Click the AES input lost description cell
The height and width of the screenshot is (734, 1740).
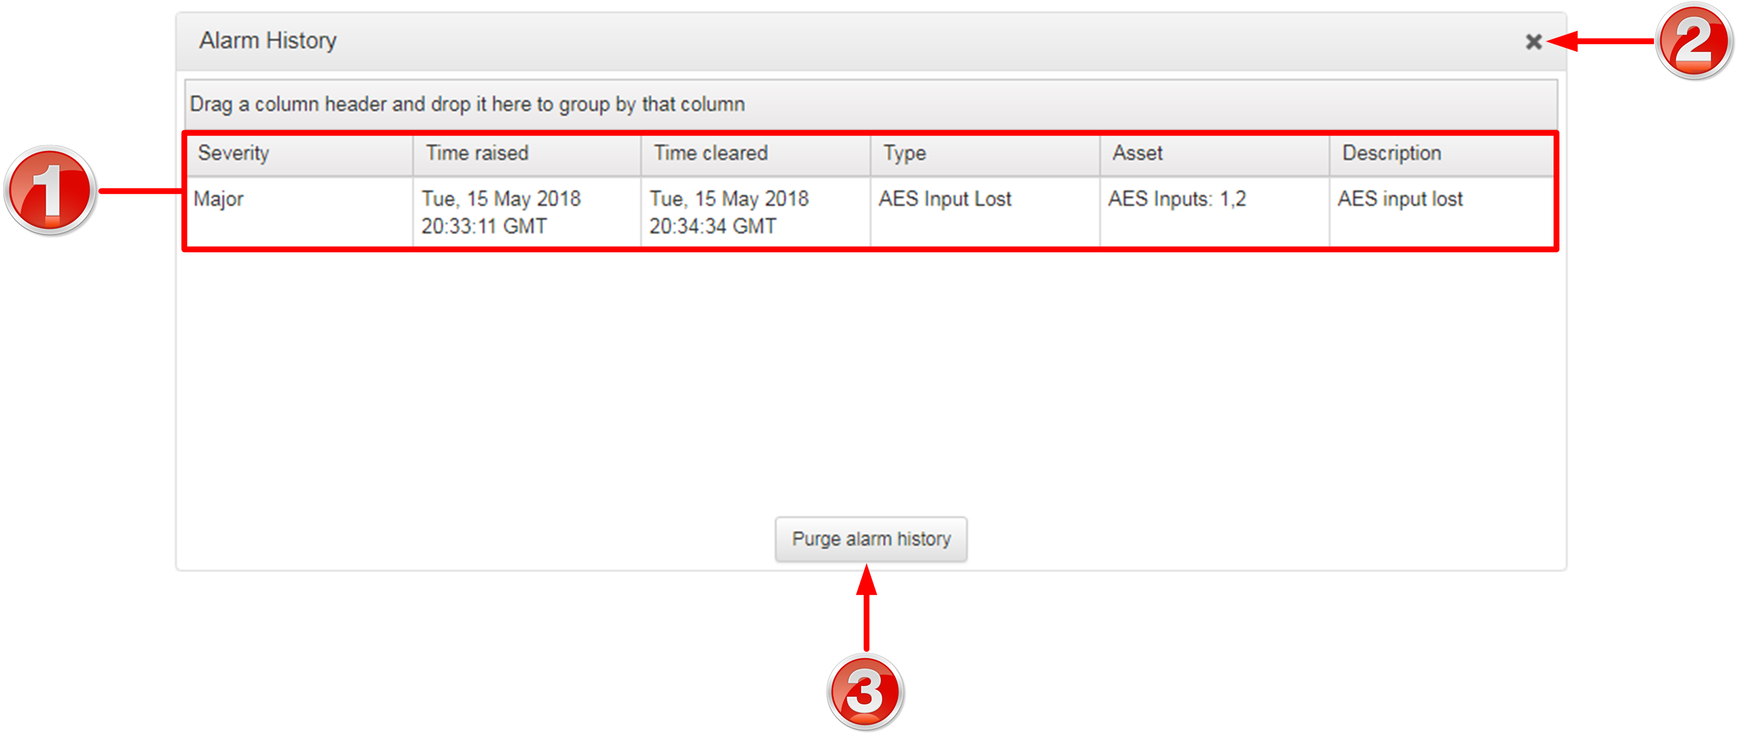(1400, 199)
